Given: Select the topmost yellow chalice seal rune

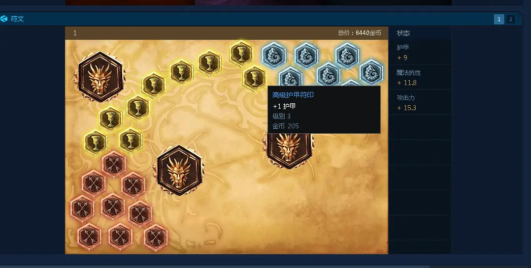Looking at the screenshot, I should click(x=241, y=53).
